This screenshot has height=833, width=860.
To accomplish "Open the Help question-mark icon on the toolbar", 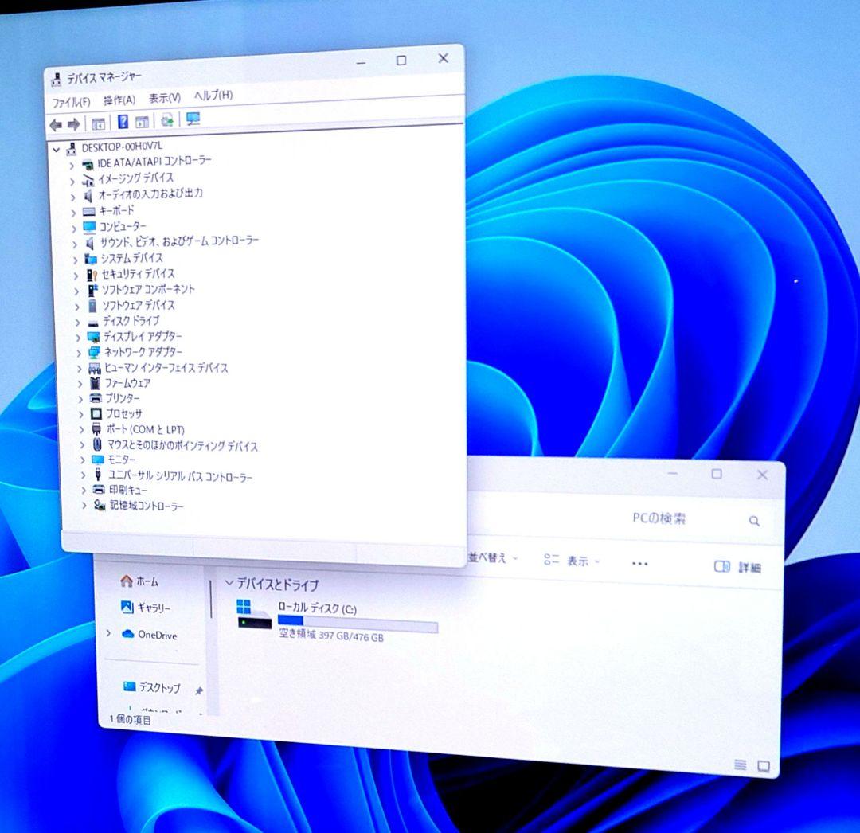I will [122, 123].
